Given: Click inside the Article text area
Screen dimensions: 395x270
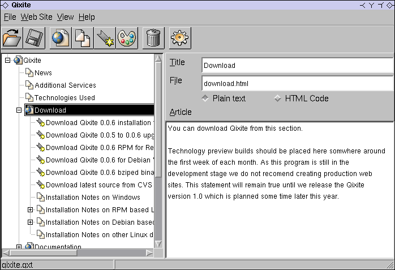Looking at the screenshot, I should (x=280, y=190).
